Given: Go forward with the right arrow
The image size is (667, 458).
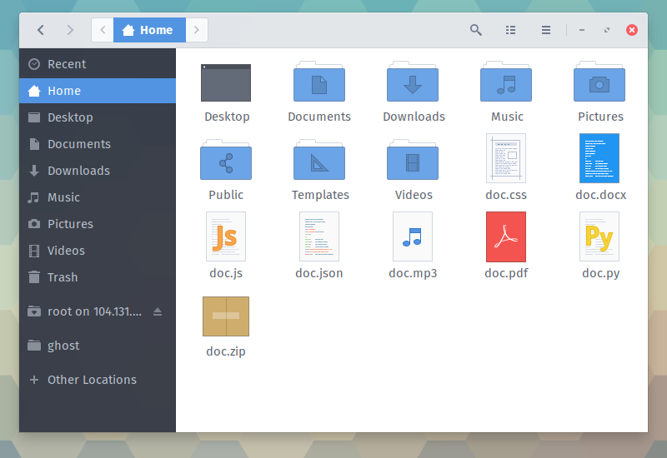Looking at the screenshot, I should pyautogui.click(x=70, y=30).
